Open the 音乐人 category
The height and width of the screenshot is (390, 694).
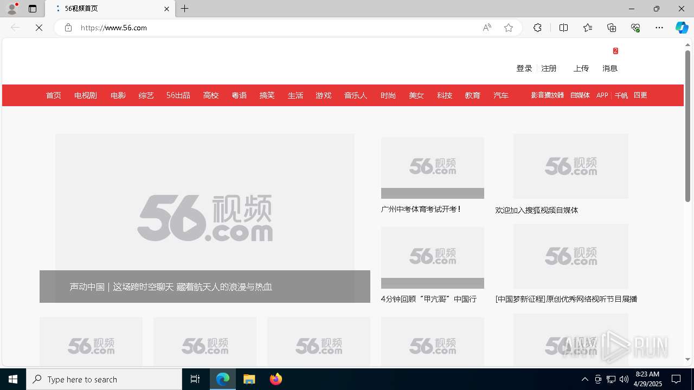pos(356,95)
